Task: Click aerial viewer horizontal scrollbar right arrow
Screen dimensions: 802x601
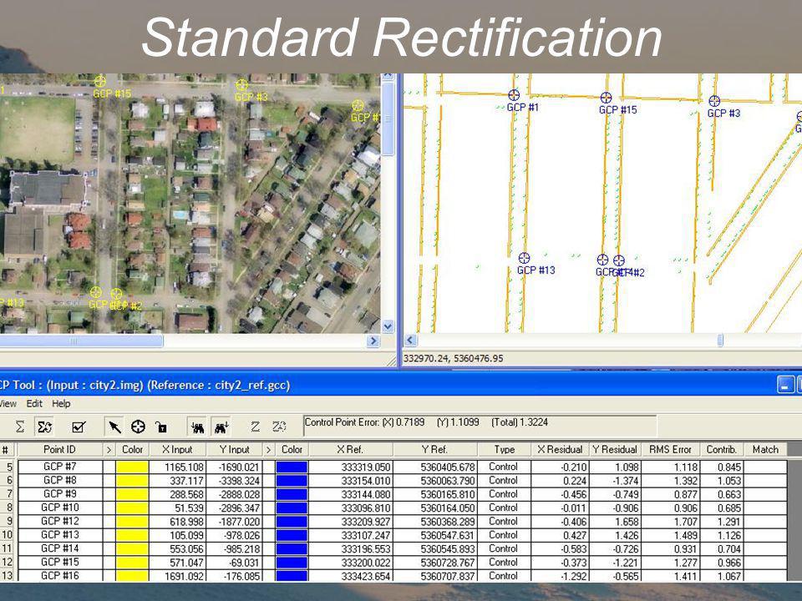Action: click(x=373, y=341)
